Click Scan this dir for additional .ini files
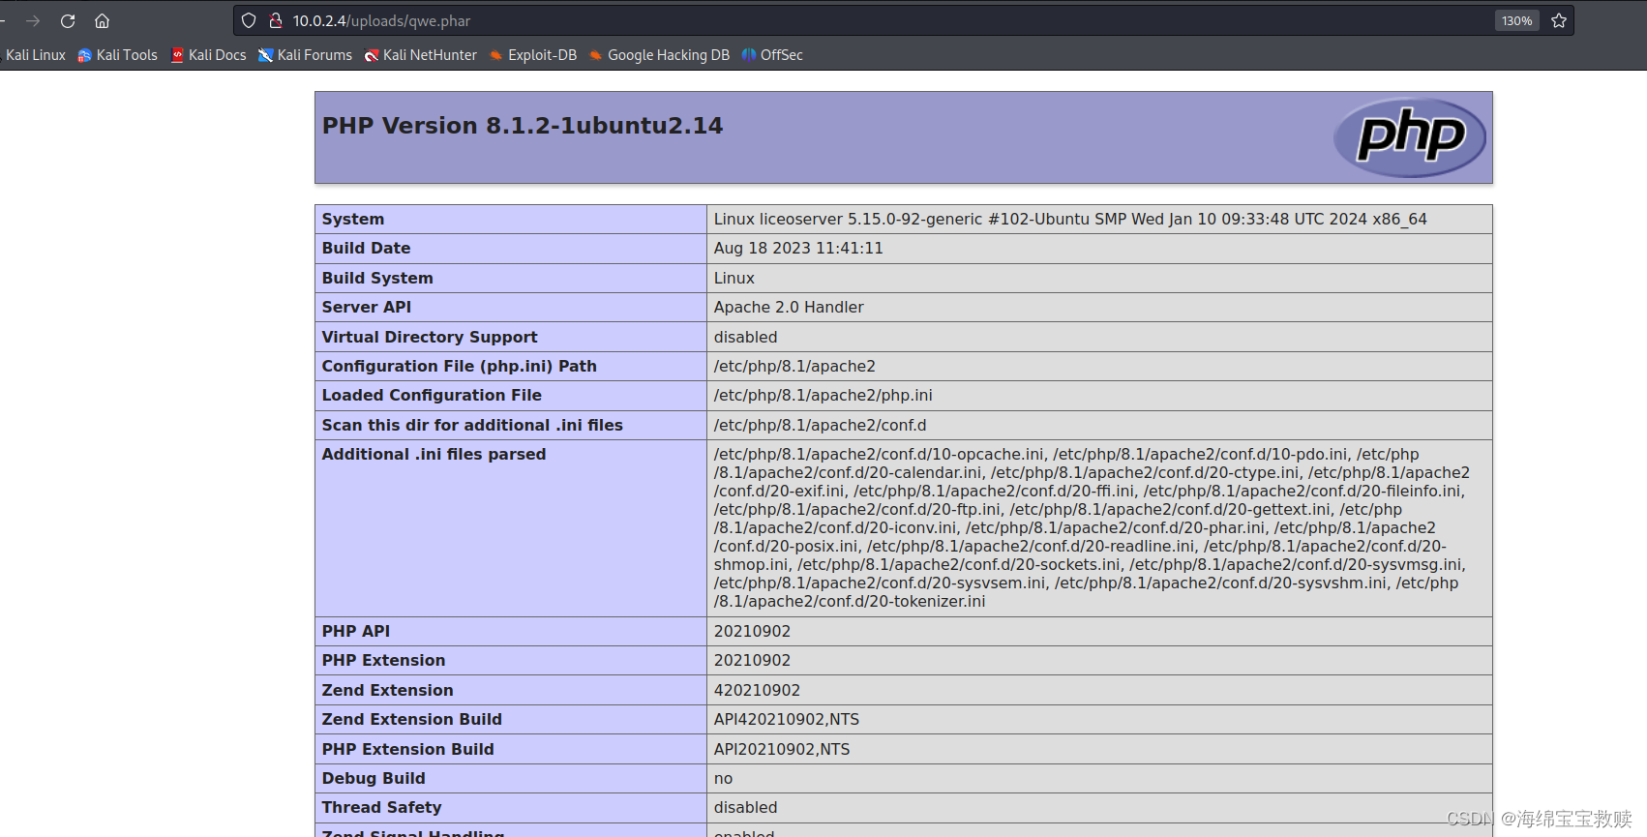This screenshot has height=837, width=1647. (472, 426)
